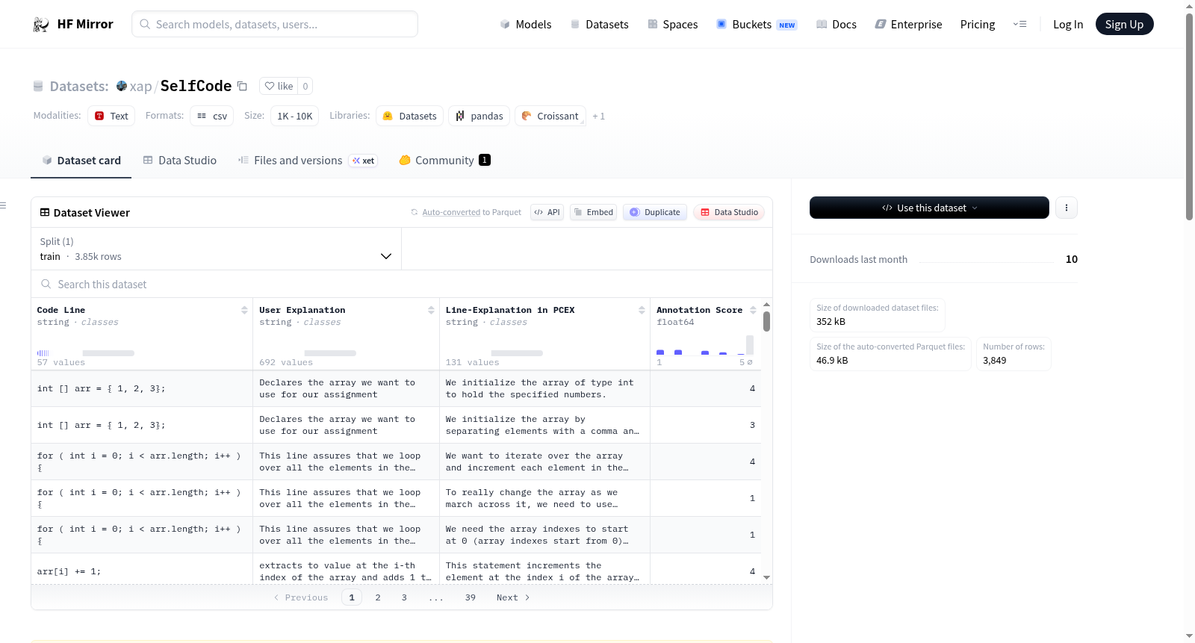Screen dimensions: 1195x643
Task: Select the Datasets library tag
Action: tap(409, 116)
